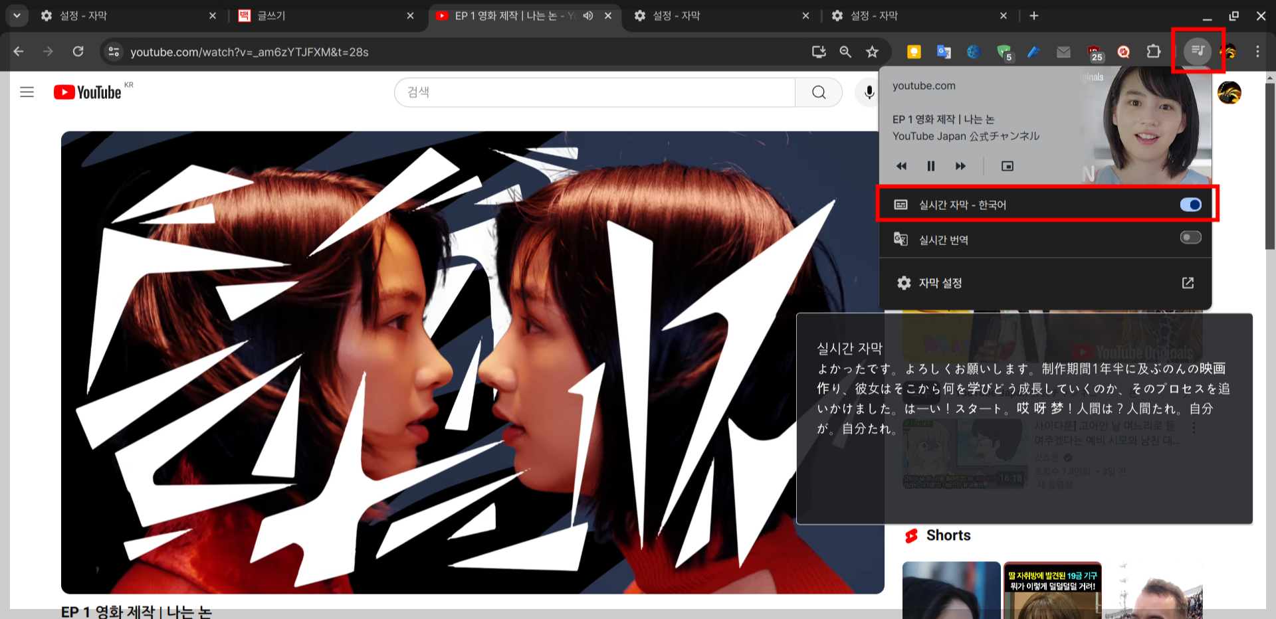Start voice search with microphone
The image size is (1276, 619).
pyautogui.click(x=869, y=92)
